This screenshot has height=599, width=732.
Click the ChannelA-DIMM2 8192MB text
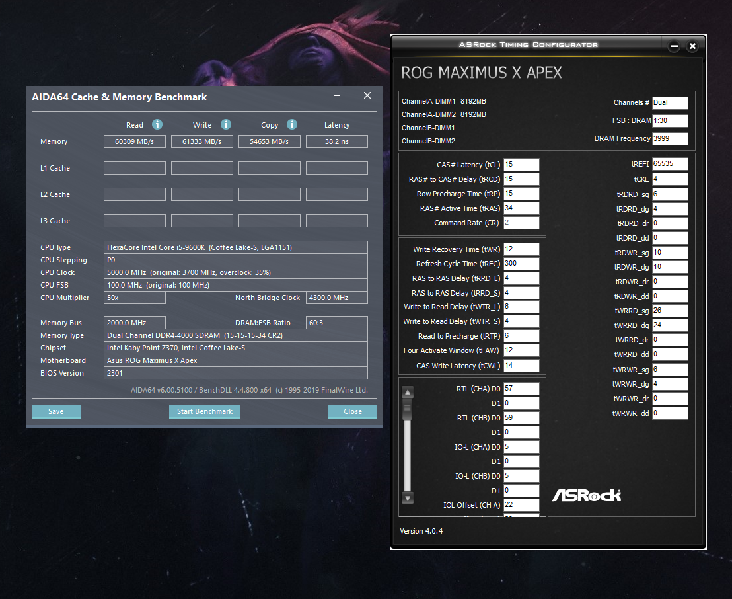point(444,114)
